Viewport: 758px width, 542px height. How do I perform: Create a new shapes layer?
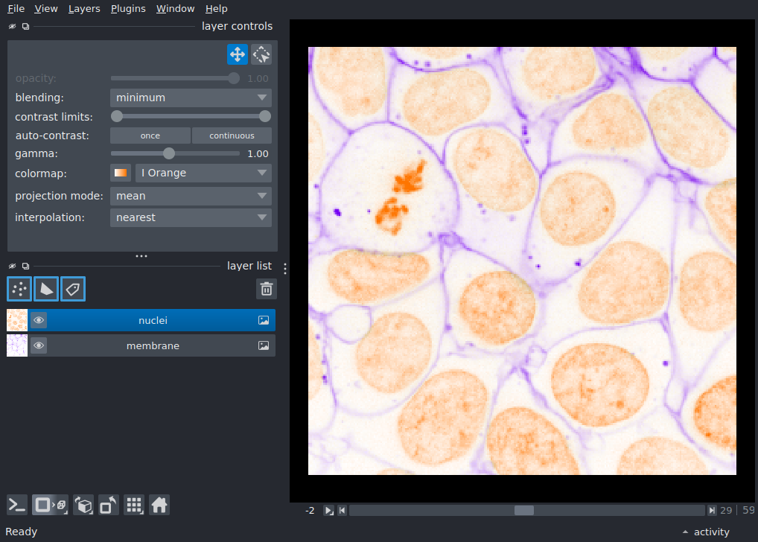click(46, 289)
